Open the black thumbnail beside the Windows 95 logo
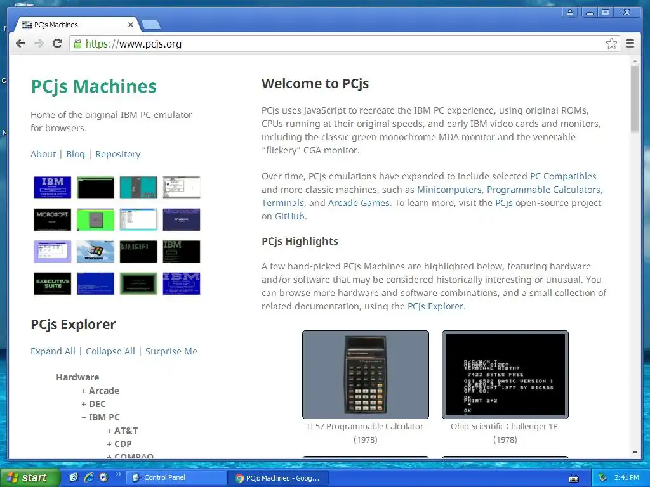 click(138, 251)
